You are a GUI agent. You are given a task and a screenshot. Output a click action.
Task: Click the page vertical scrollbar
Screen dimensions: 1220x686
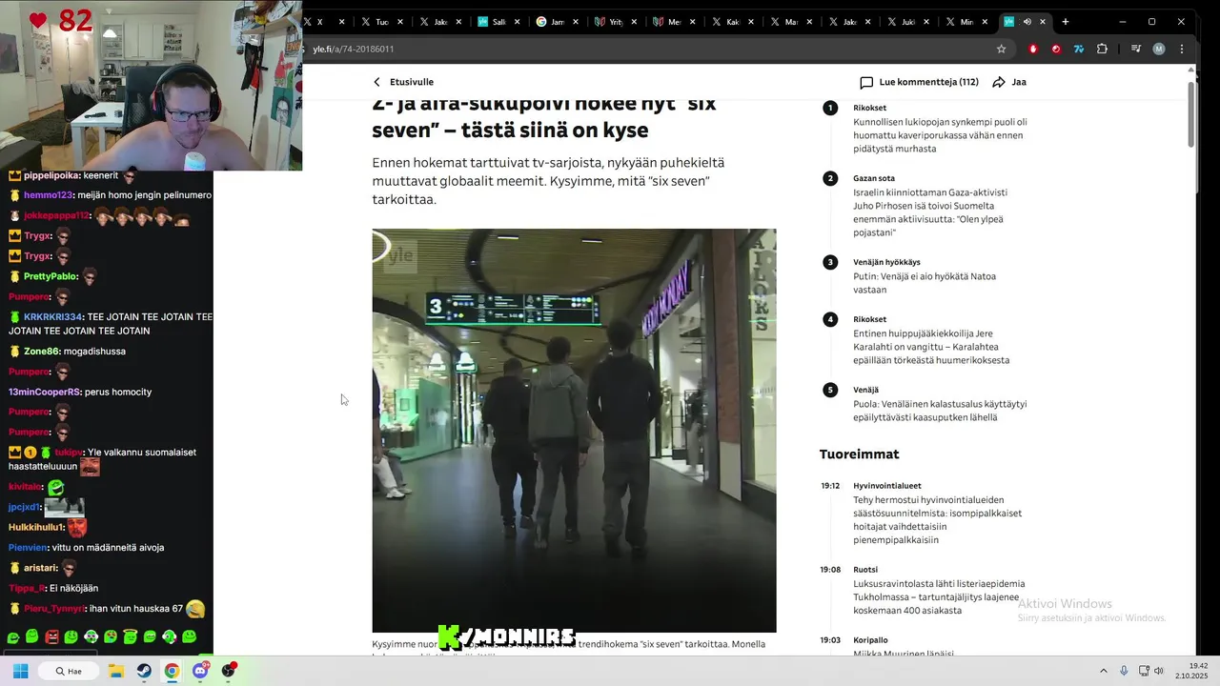(x=1190, y=114)
